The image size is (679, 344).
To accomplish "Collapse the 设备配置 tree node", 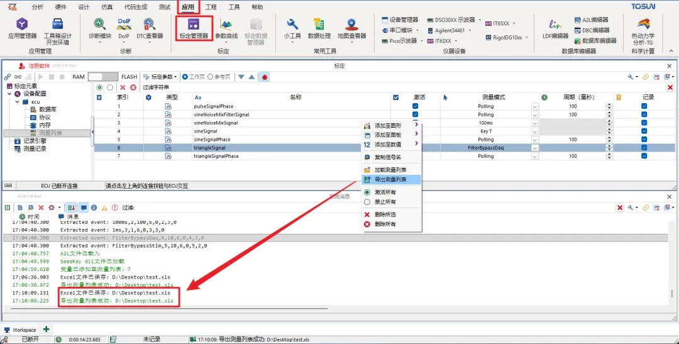I will pos(9,94).
